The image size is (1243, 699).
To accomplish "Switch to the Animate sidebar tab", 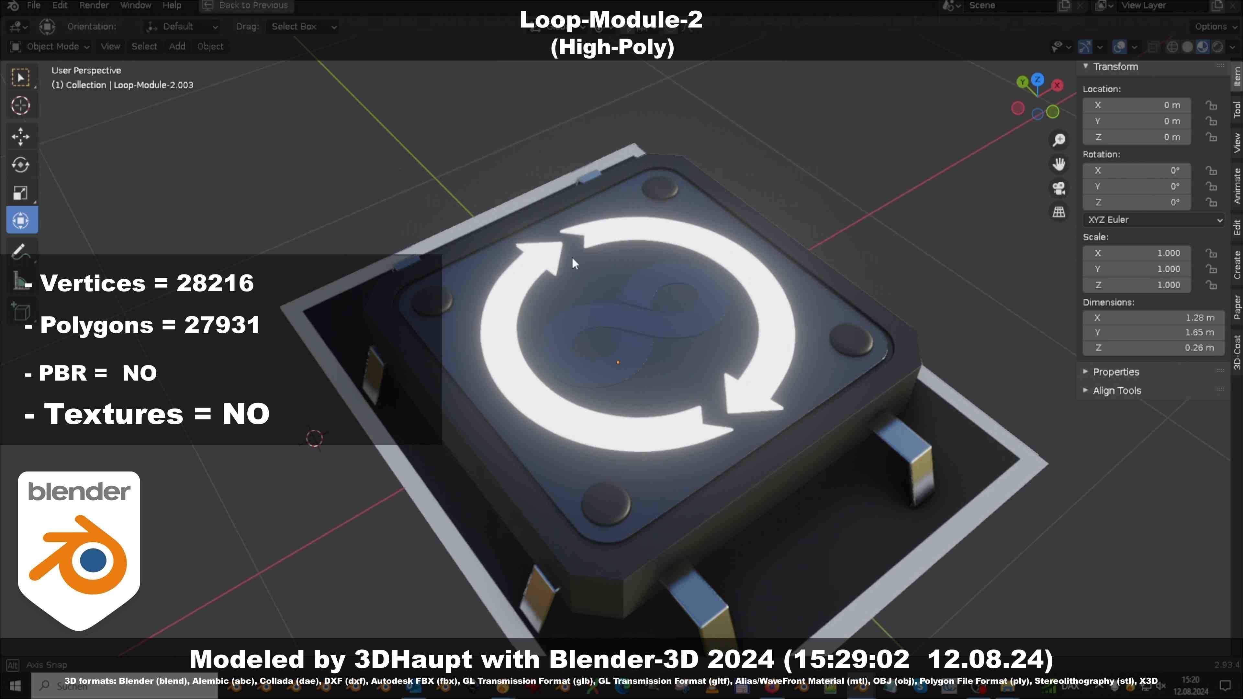I will [1237, 186].
